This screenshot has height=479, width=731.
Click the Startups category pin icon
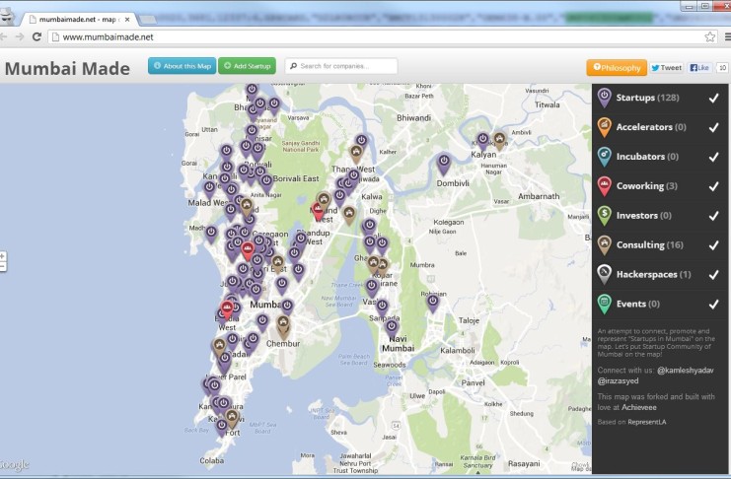[604, 98]
